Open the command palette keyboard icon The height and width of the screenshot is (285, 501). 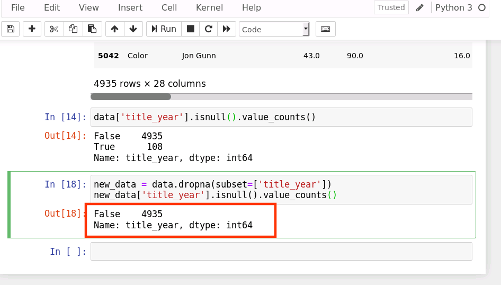pos(325,29)
